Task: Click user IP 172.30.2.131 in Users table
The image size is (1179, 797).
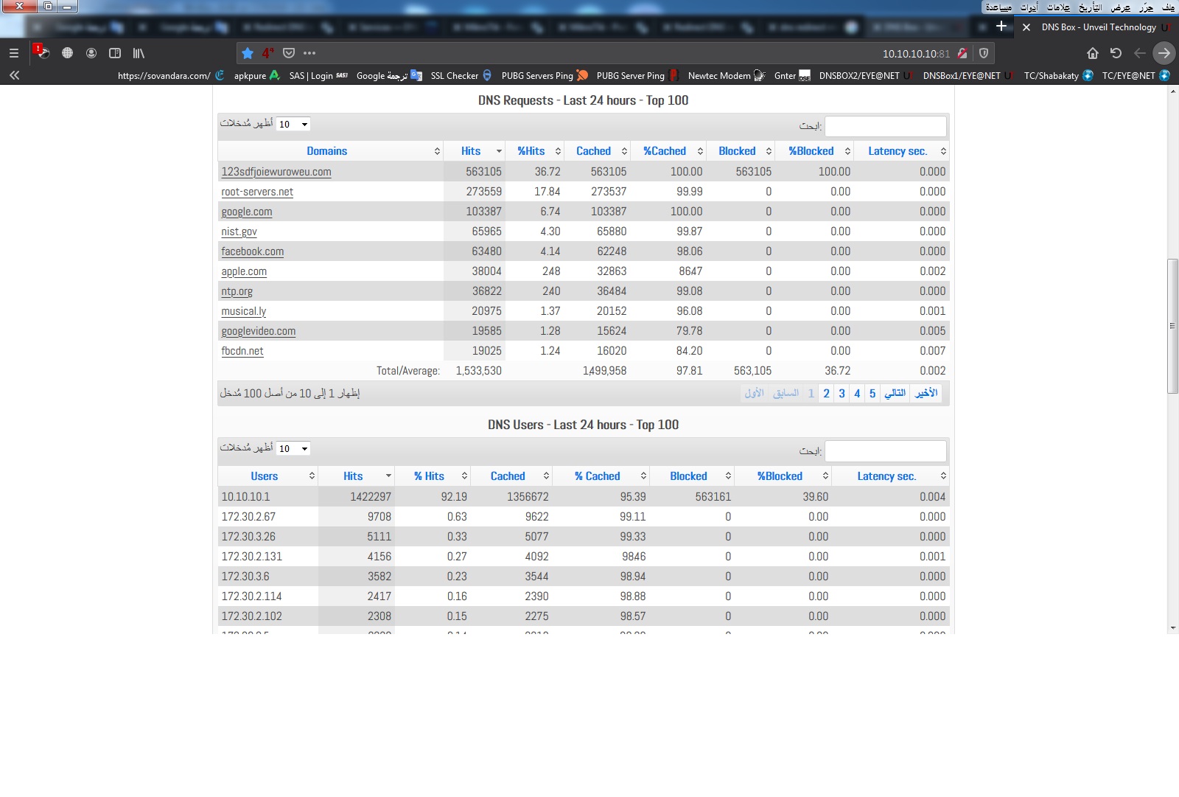Action: coord(251,557)
